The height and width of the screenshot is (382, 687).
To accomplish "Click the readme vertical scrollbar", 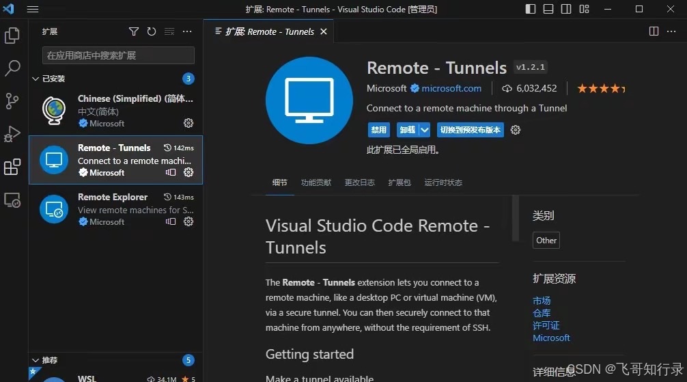I will click(515, 218).
